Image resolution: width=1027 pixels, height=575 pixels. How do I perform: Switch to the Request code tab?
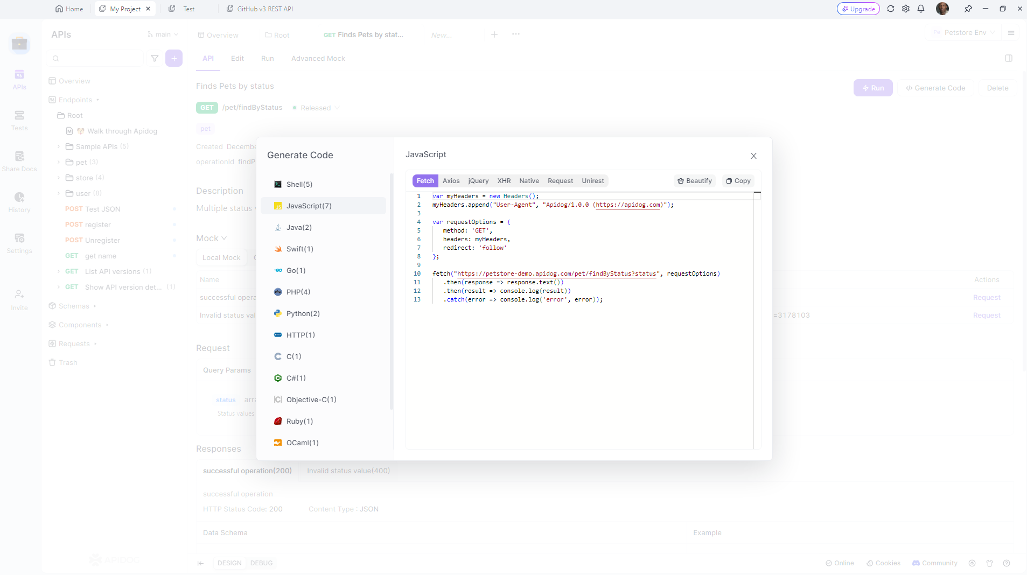click(x=560, y=181)
